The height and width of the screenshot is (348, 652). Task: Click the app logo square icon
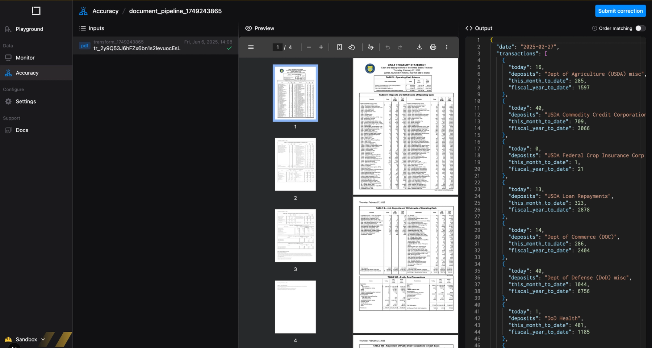36,11
